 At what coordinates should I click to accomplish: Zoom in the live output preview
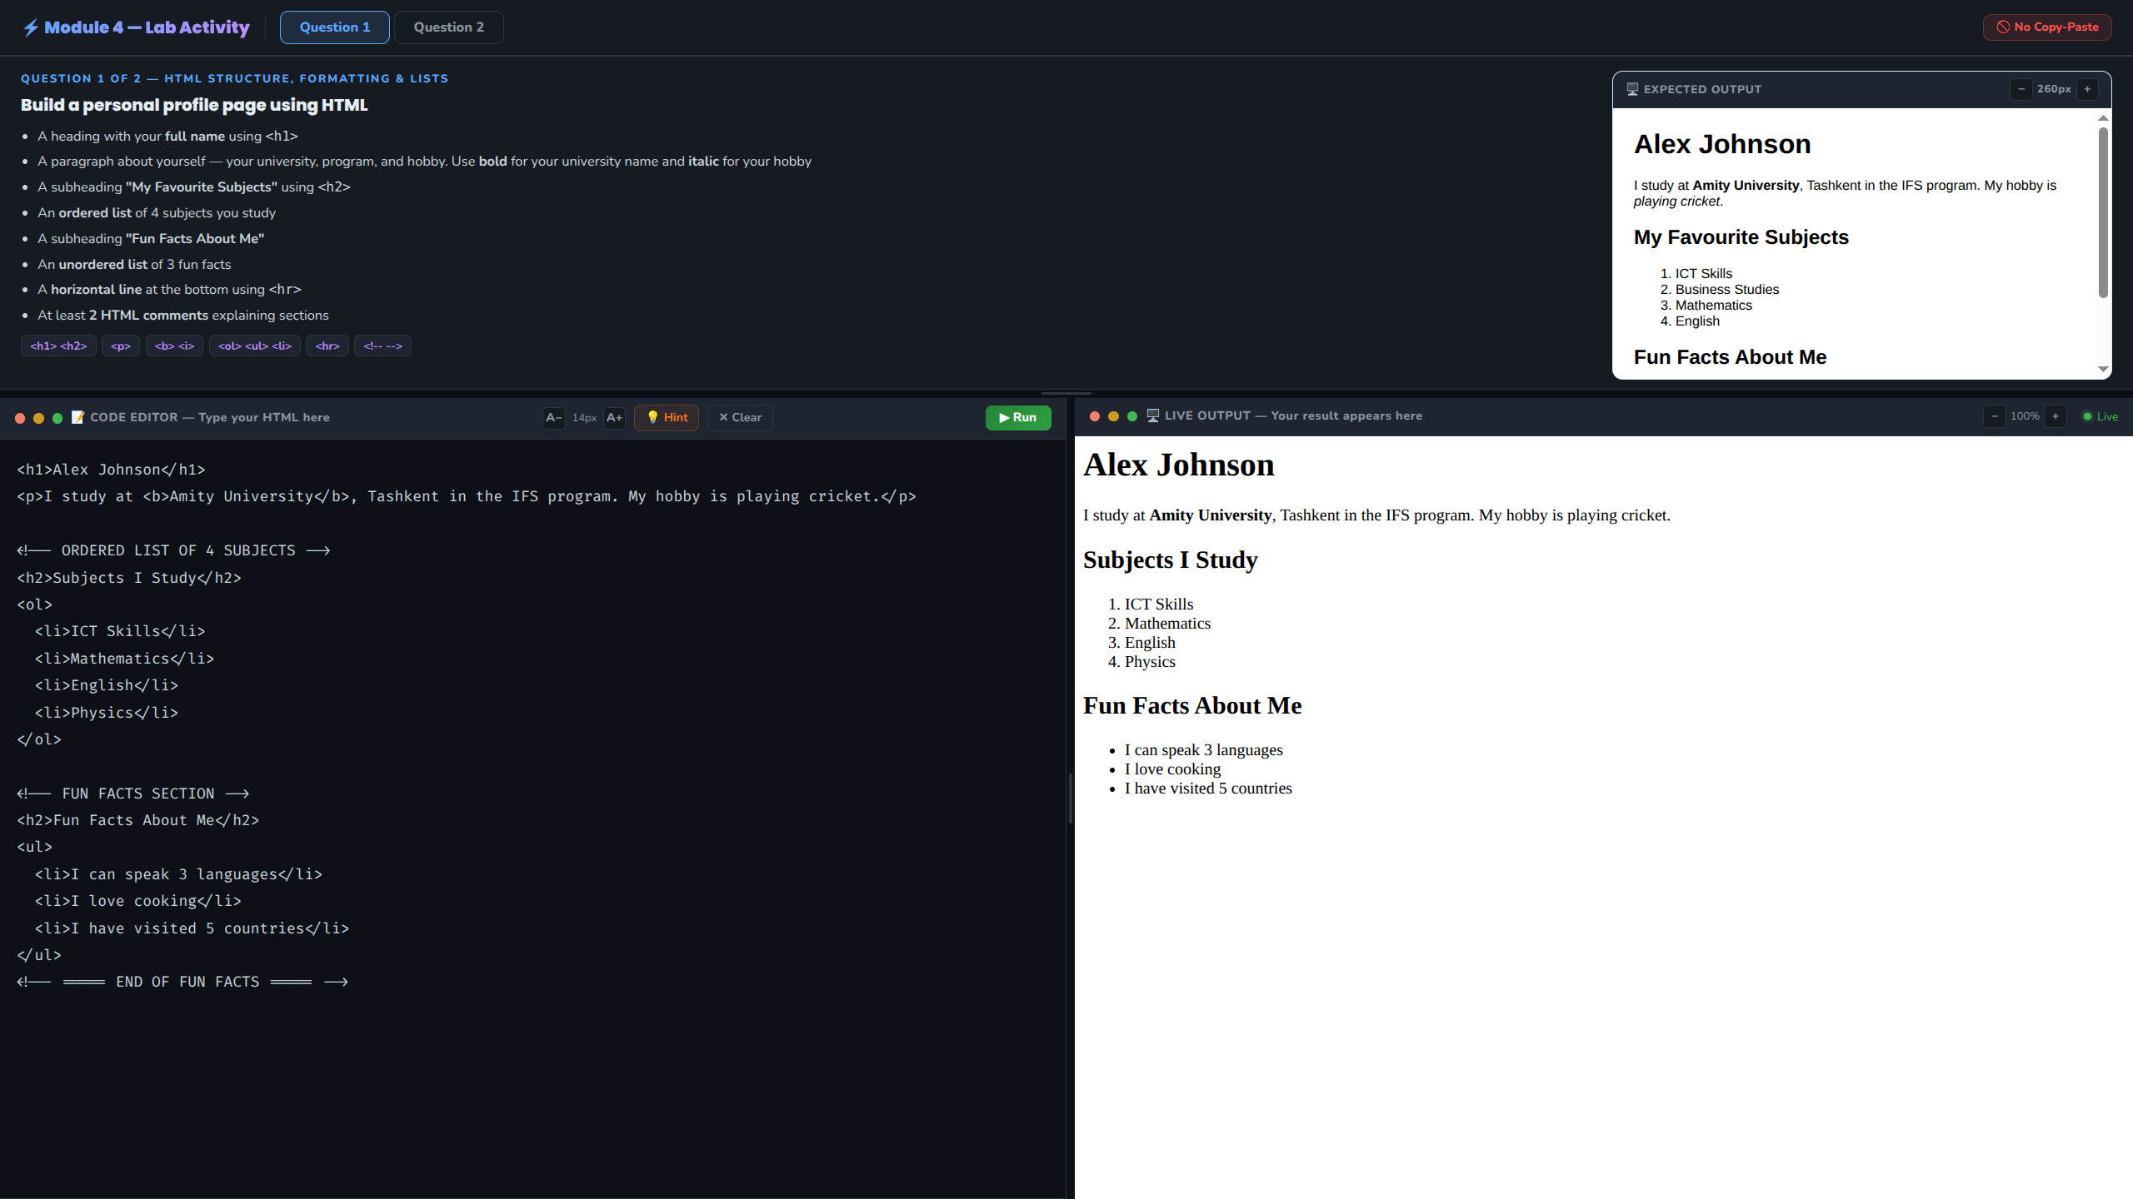coord(2056,416)
